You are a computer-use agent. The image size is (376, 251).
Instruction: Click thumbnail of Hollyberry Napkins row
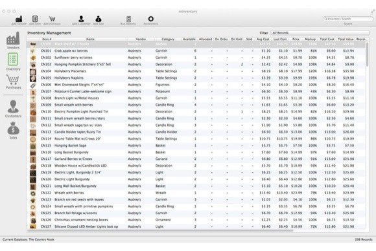tap(33, 78)
